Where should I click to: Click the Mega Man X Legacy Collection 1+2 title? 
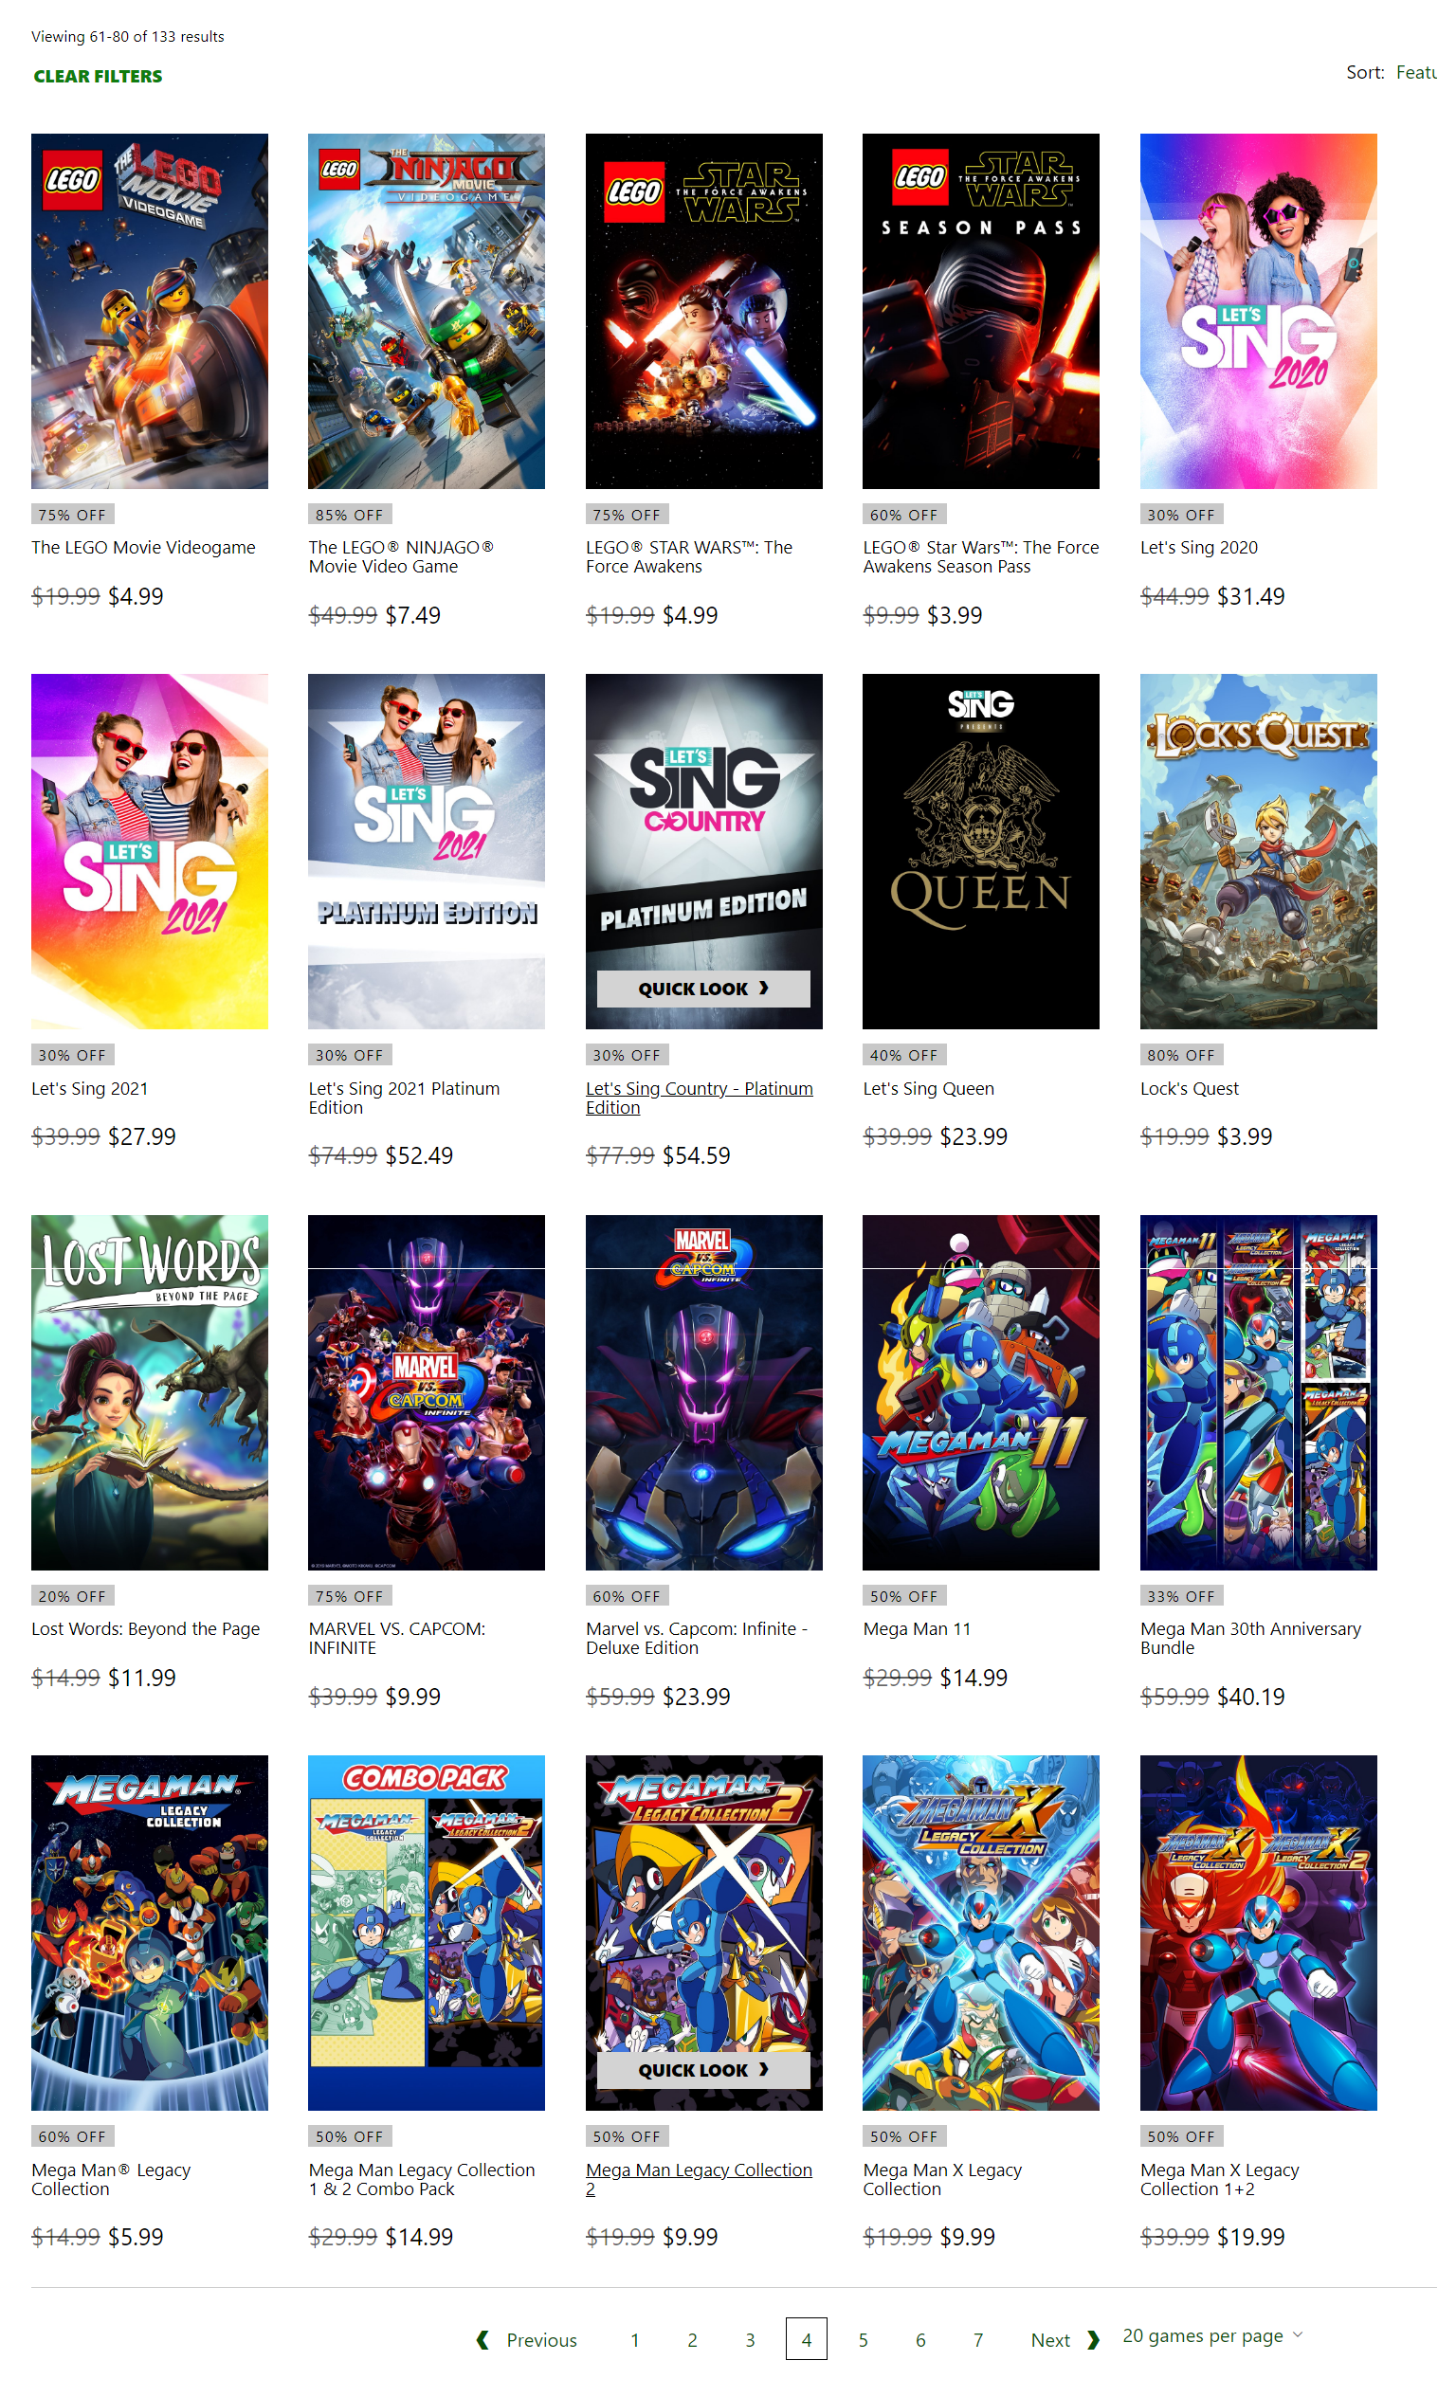[1219, 2179]
